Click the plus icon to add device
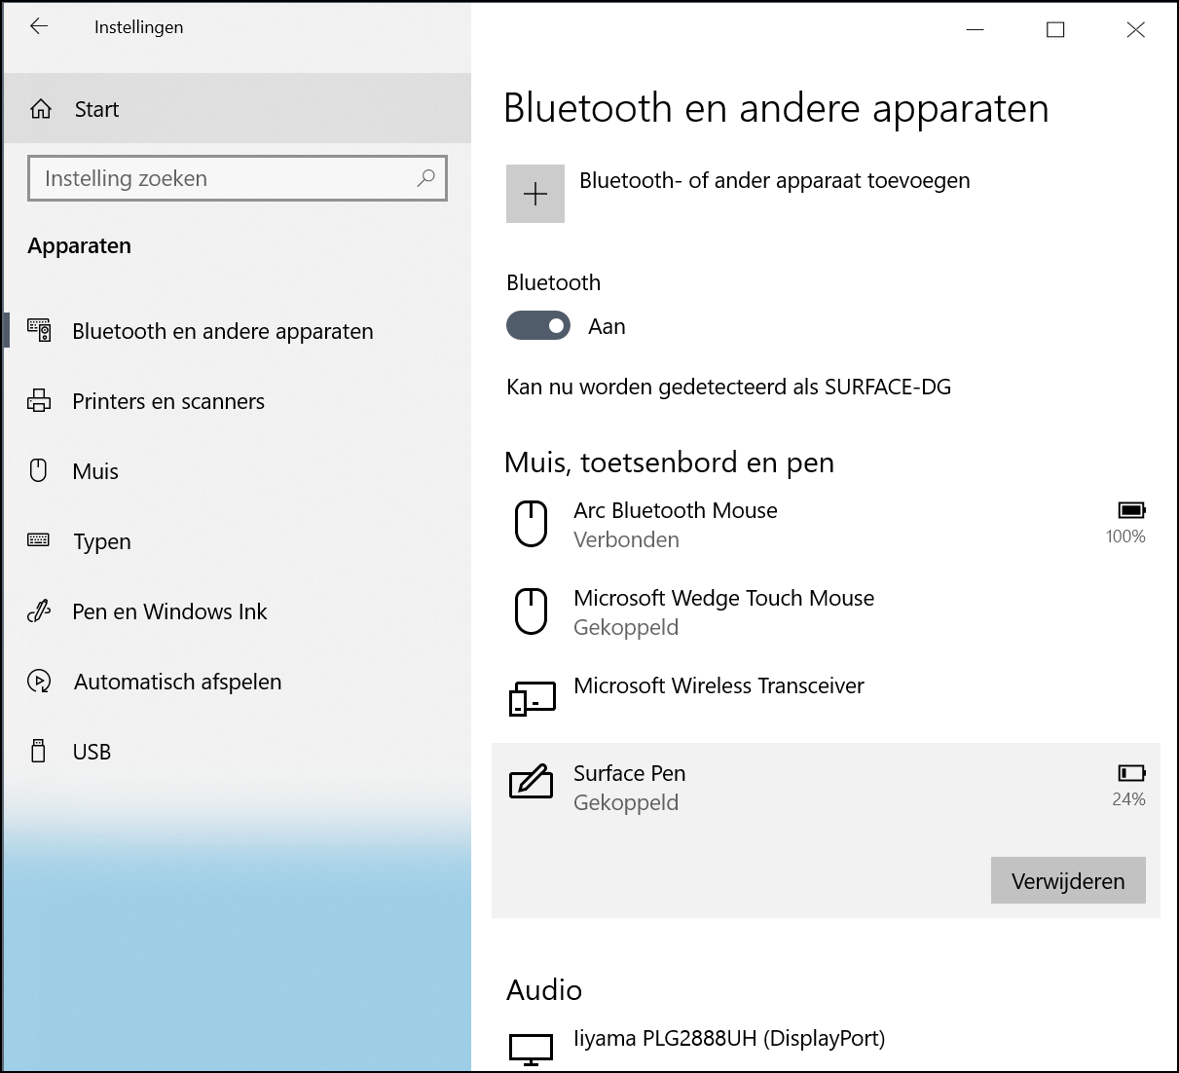The image size is (1179, 1073). pyautogui.click(x=535, y=194)
